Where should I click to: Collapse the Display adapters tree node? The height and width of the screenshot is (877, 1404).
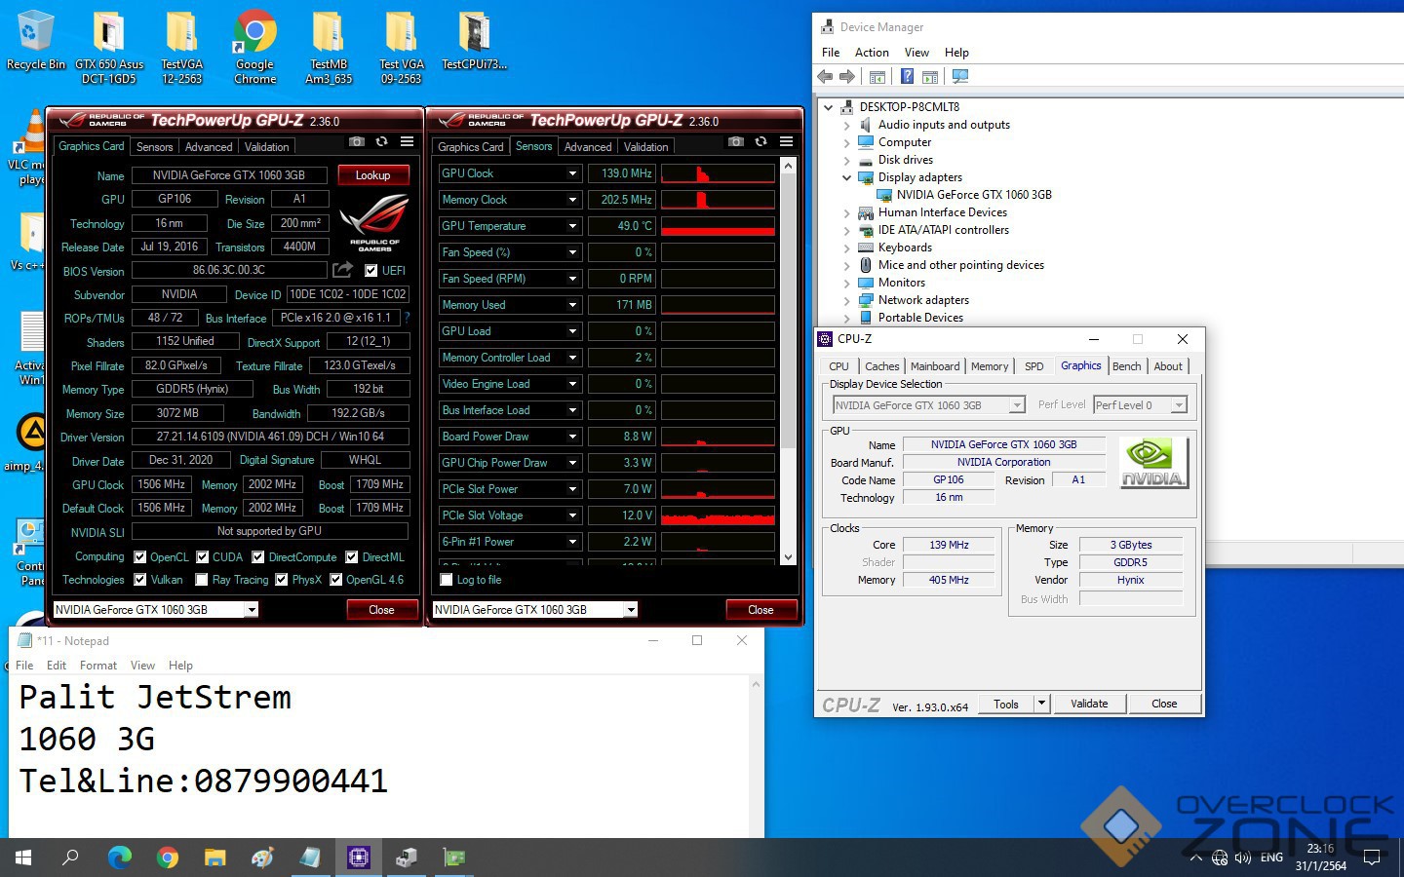(x=846, y=177)
